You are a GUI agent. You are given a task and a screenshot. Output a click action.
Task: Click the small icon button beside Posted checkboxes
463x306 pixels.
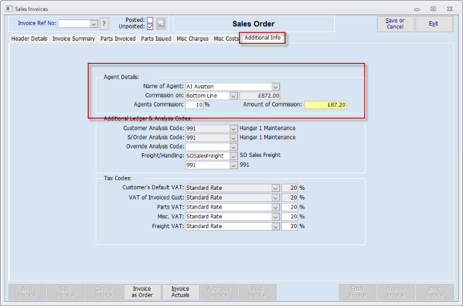click(161, 23)
